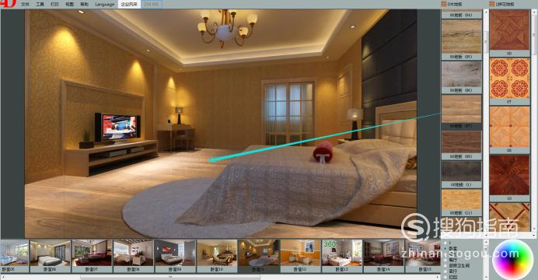Click up arrow of wood floor list scrollbar
The width and height of the screenshot is (538, 280).
tap(486, 12)
